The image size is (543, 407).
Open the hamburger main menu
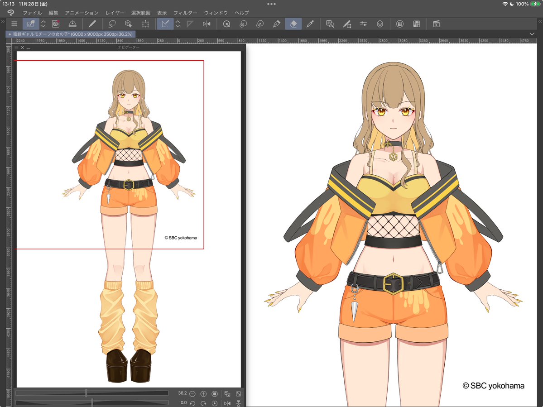click(x=14, y=24)
